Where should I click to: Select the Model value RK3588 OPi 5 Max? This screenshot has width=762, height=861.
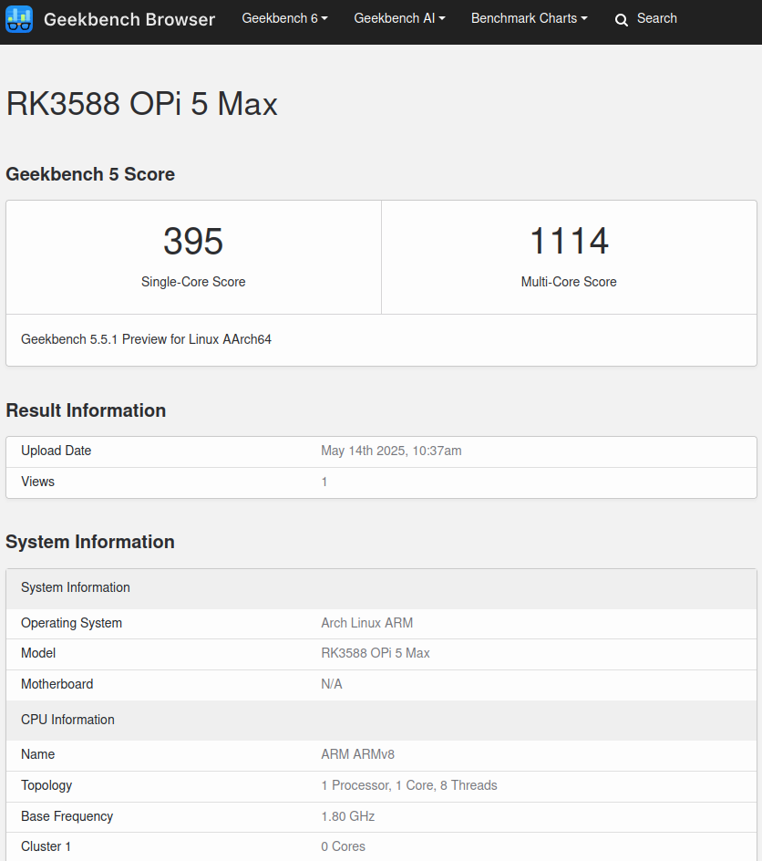[x=376, y=653]
